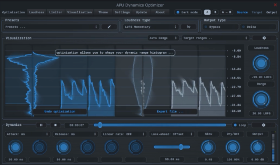Click the Range knob
The image size is (280, 165).
click(261, 100)
